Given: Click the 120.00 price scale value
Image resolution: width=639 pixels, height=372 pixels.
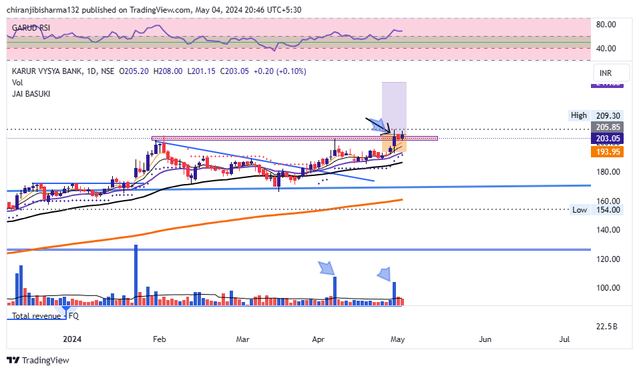Looking at the screenshot, I should (608, 259).
